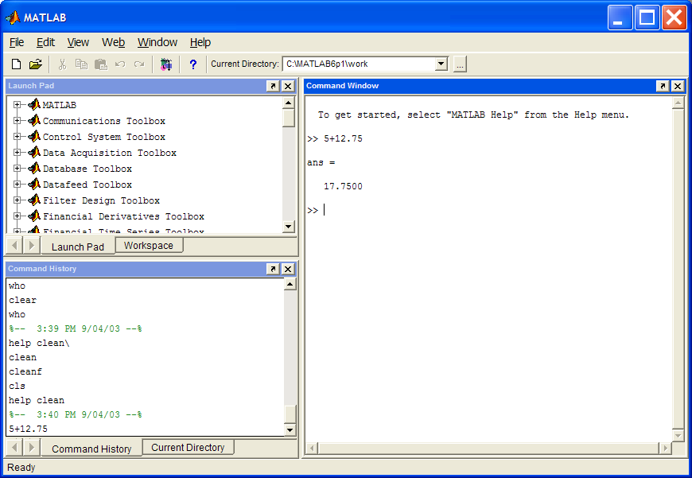Expand the Datafeed Toolbox node
692x478 pixels.
click(17, 184)
